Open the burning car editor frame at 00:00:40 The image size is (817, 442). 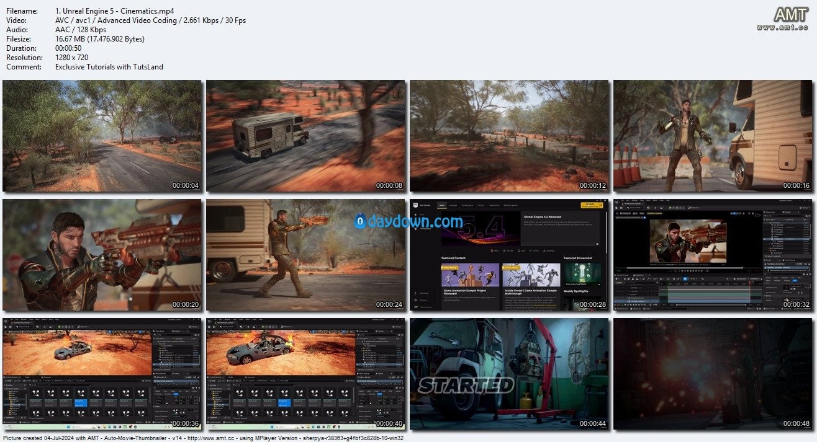pos(306,374)
